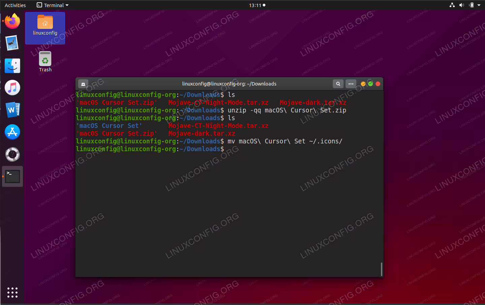Viewport: 485px width, 305px height.
Task: Open the terminal search button
Action: click(338, 84)
